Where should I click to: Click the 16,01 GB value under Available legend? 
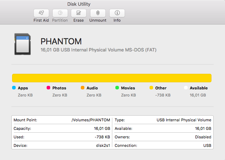(x=198, y=95)
